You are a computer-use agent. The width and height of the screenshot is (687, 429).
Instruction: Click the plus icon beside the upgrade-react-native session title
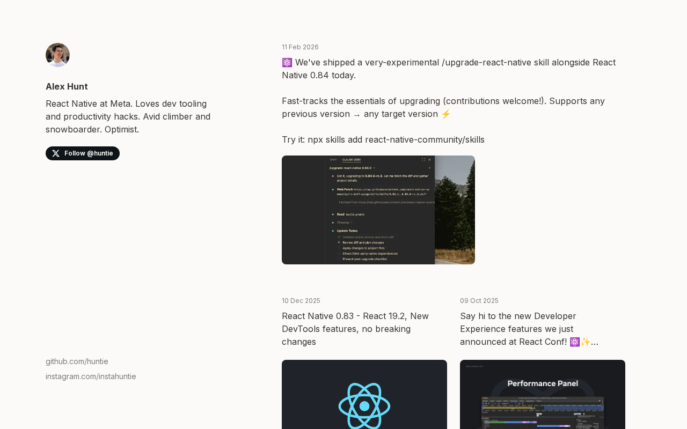429,168
